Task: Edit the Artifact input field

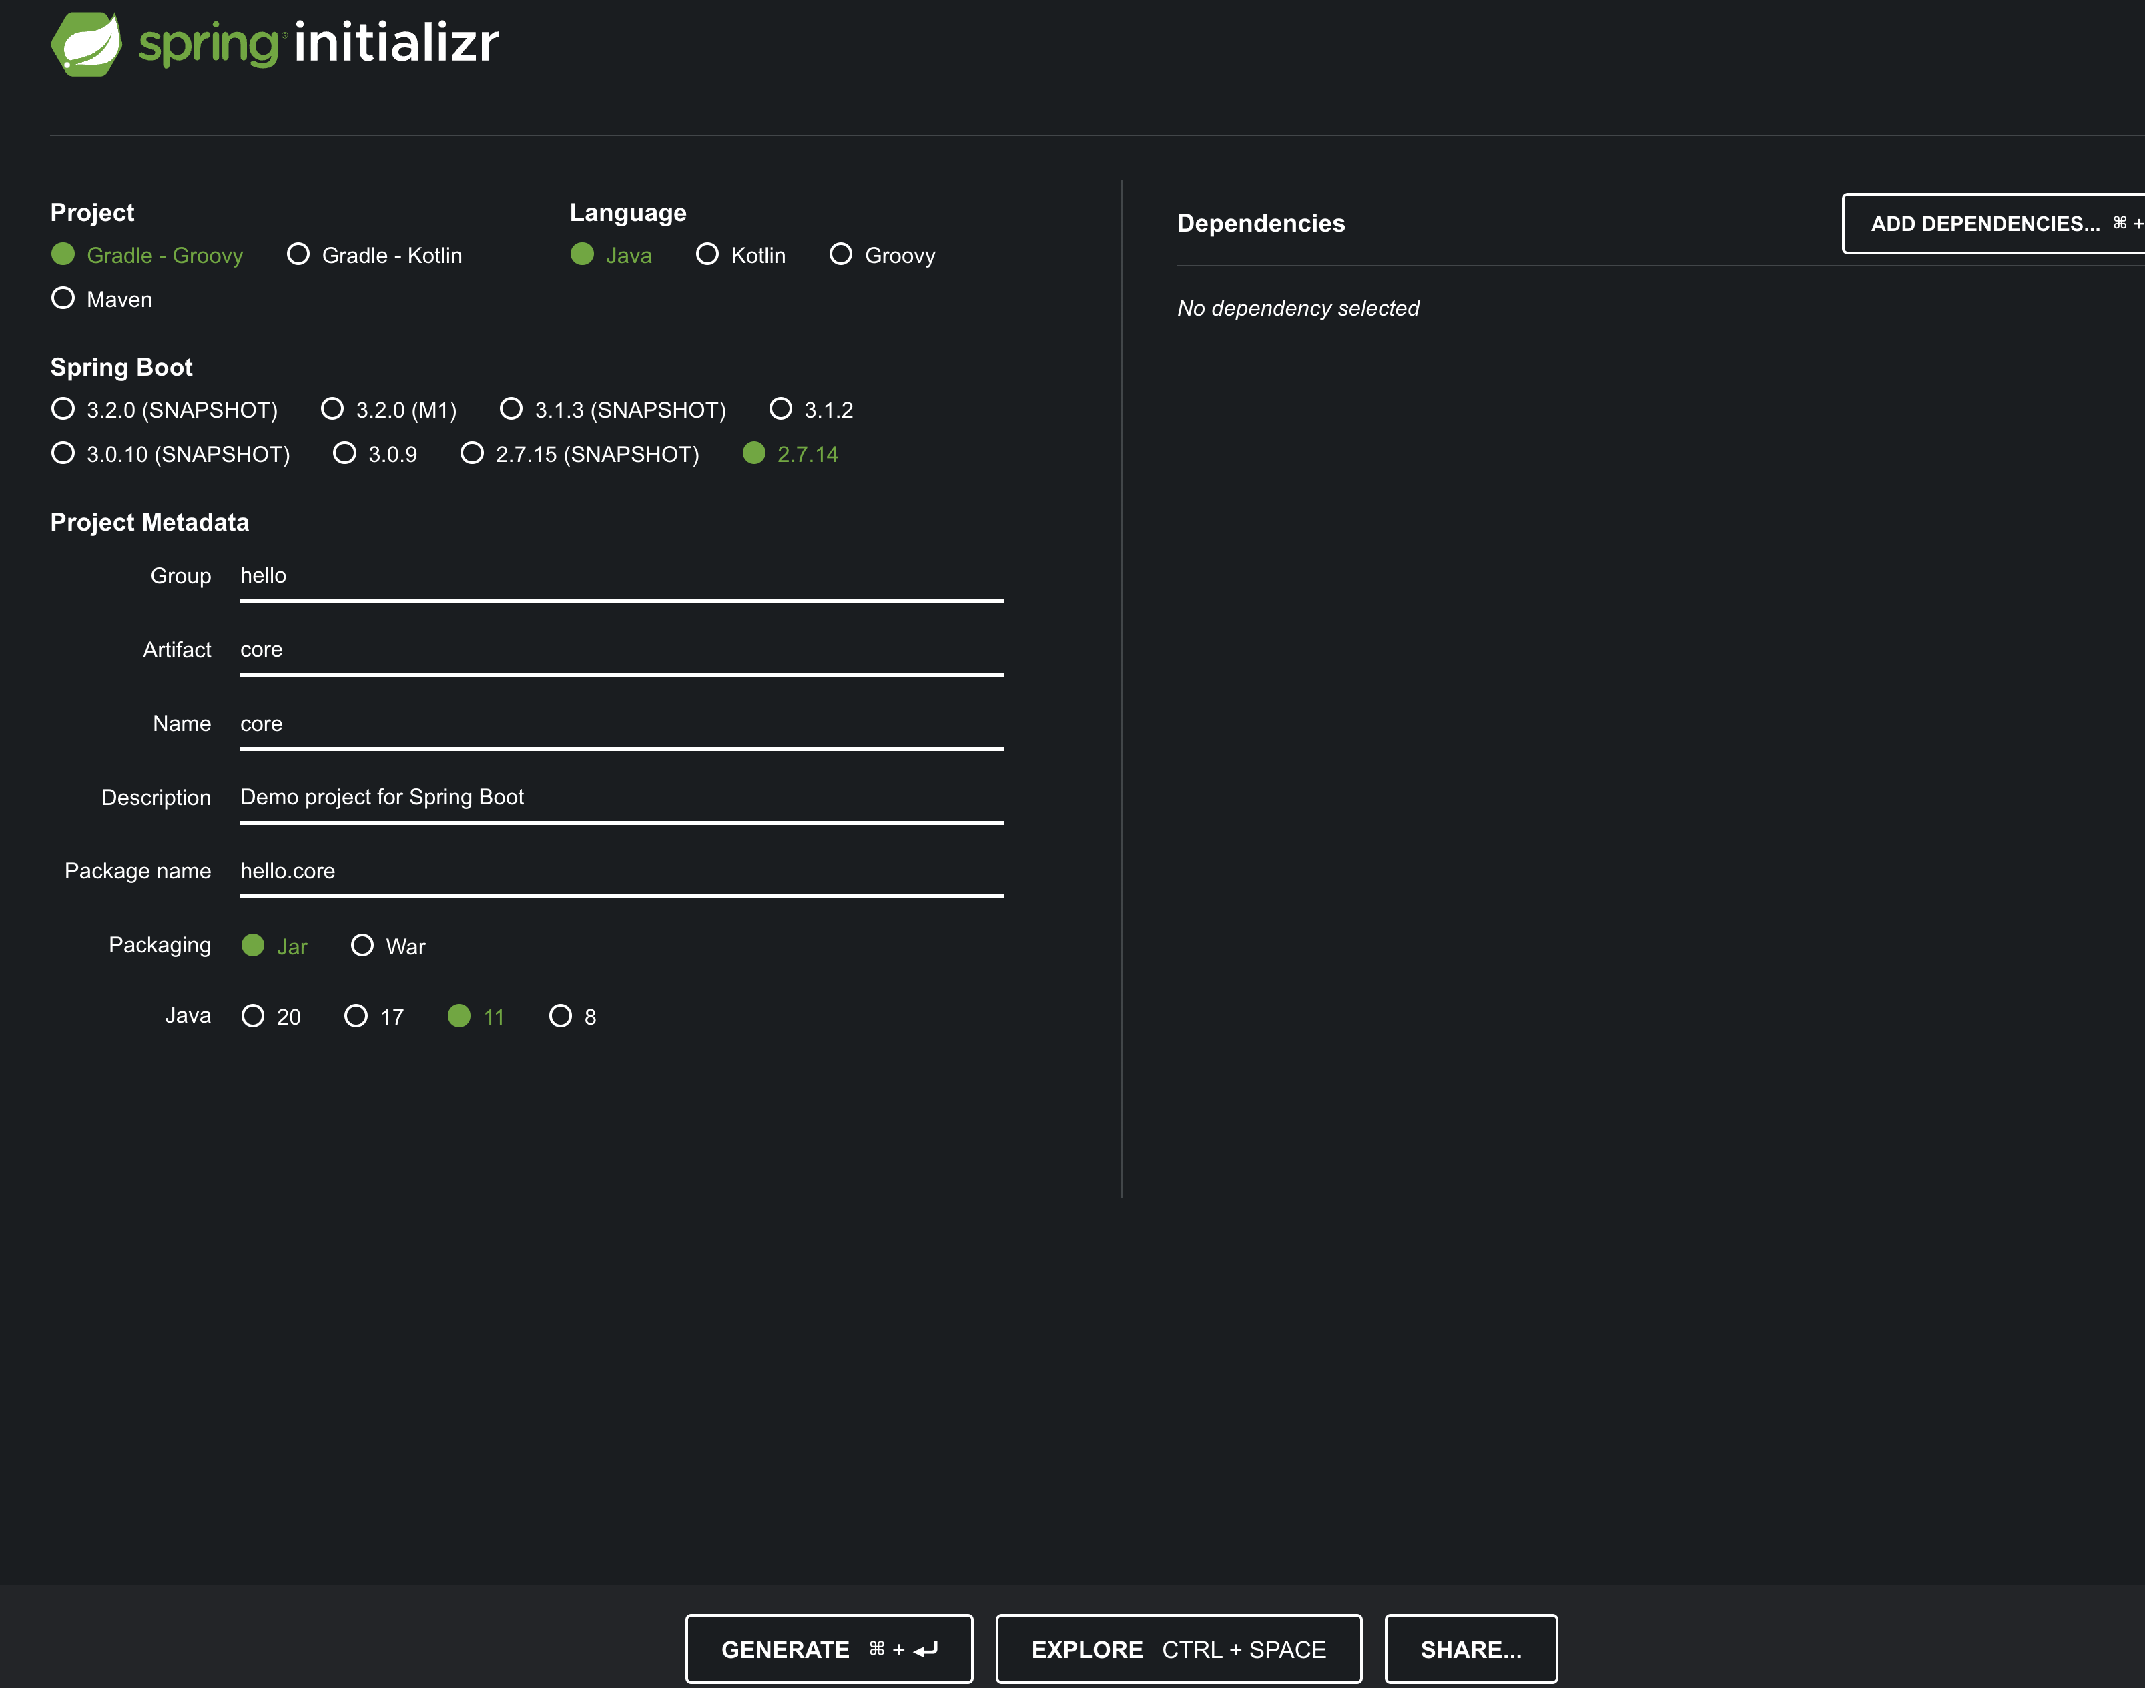Action: click(621, 651)
